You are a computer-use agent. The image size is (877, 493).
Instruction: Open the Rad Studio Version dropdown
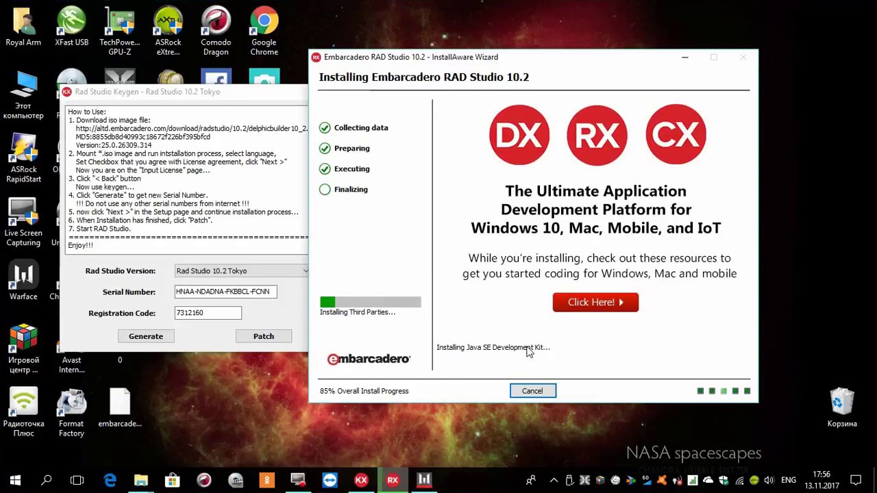tap(242, 270)
